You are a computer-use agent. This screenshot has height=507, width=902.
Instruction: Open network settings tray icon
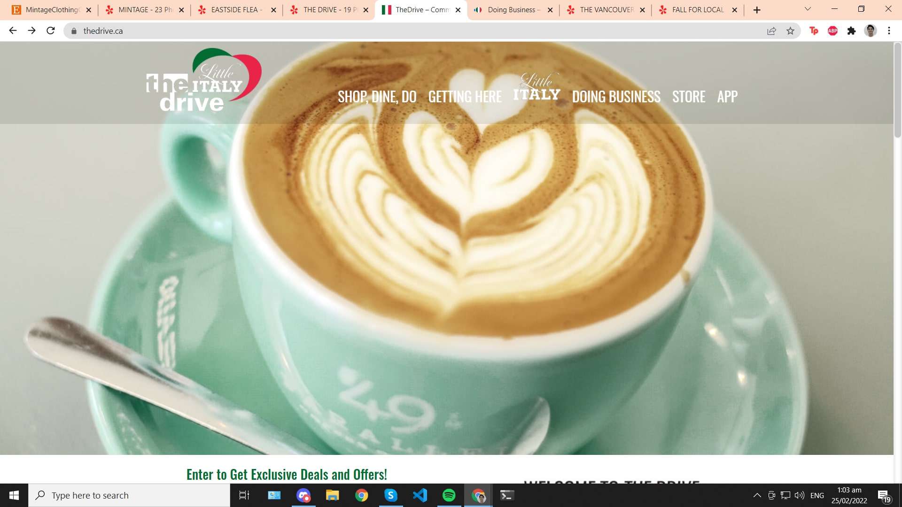pyautogui.click(x=785, y=495)
